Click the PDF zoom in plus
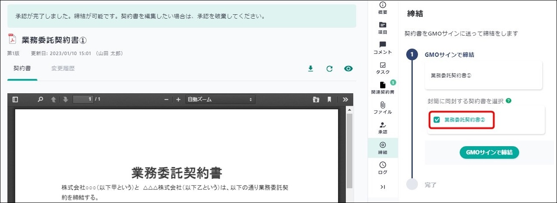The width and height of the screenshot is (557, 203). pyautogui.click(x=178, y=99)
